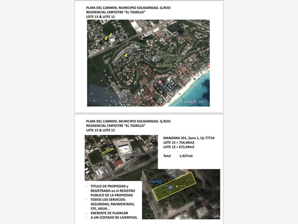Click the blue cenote circle in the lot

[x=170, y=187]
